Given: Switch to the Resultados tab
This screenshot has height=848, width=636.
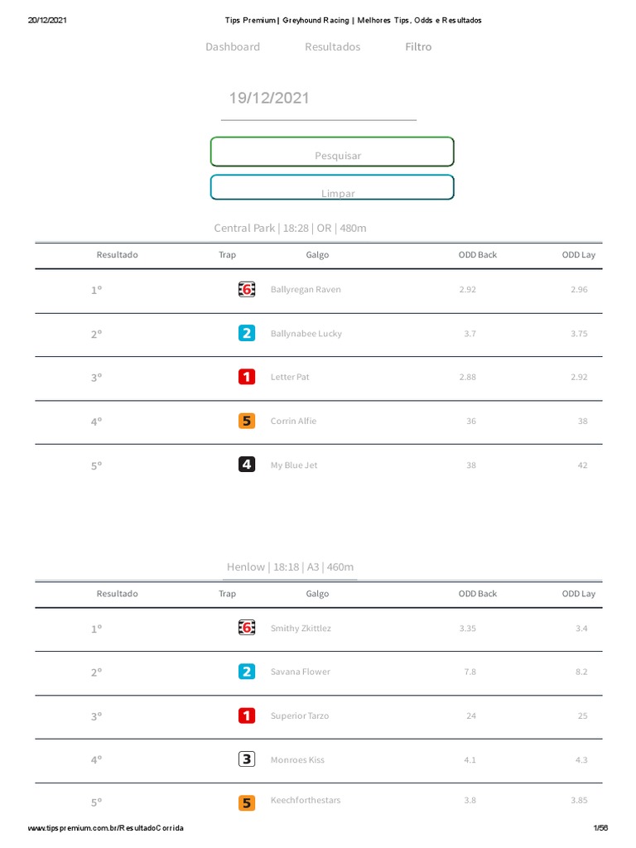Looking at the screenshot, I should pos(332,47).
